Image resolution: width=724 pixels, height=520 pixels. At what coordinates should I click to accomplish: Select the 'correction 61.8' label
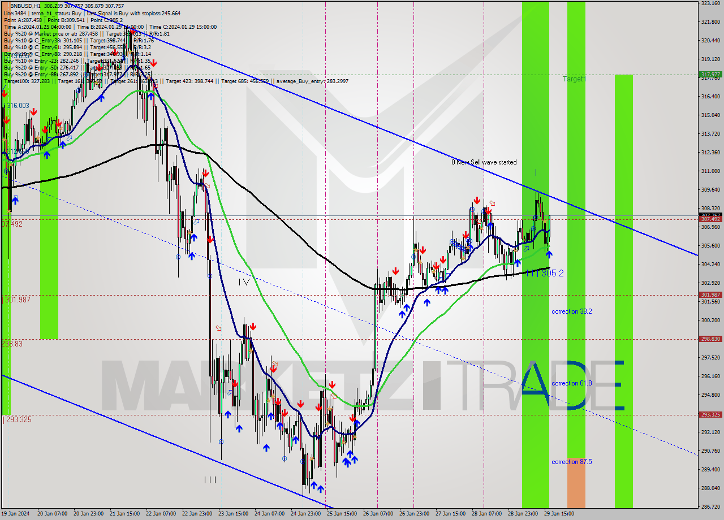(572, 383)
